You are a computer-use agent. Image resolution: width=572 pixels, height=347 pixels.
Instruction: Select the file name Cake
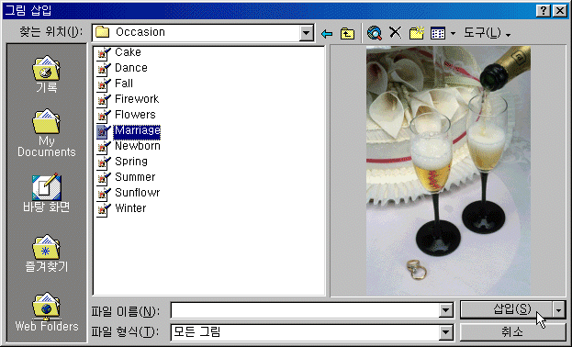[128, 52]
